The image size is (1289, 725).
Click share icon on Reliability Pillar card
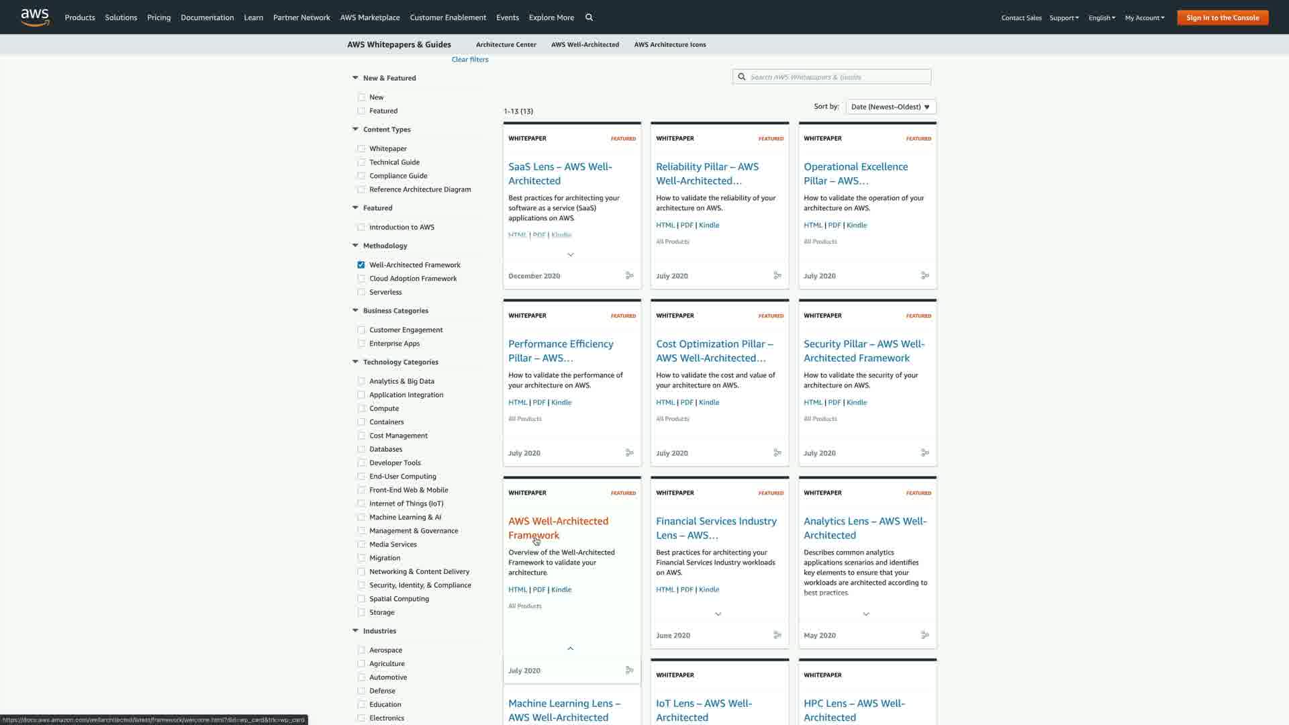click(x=777, y=276)
